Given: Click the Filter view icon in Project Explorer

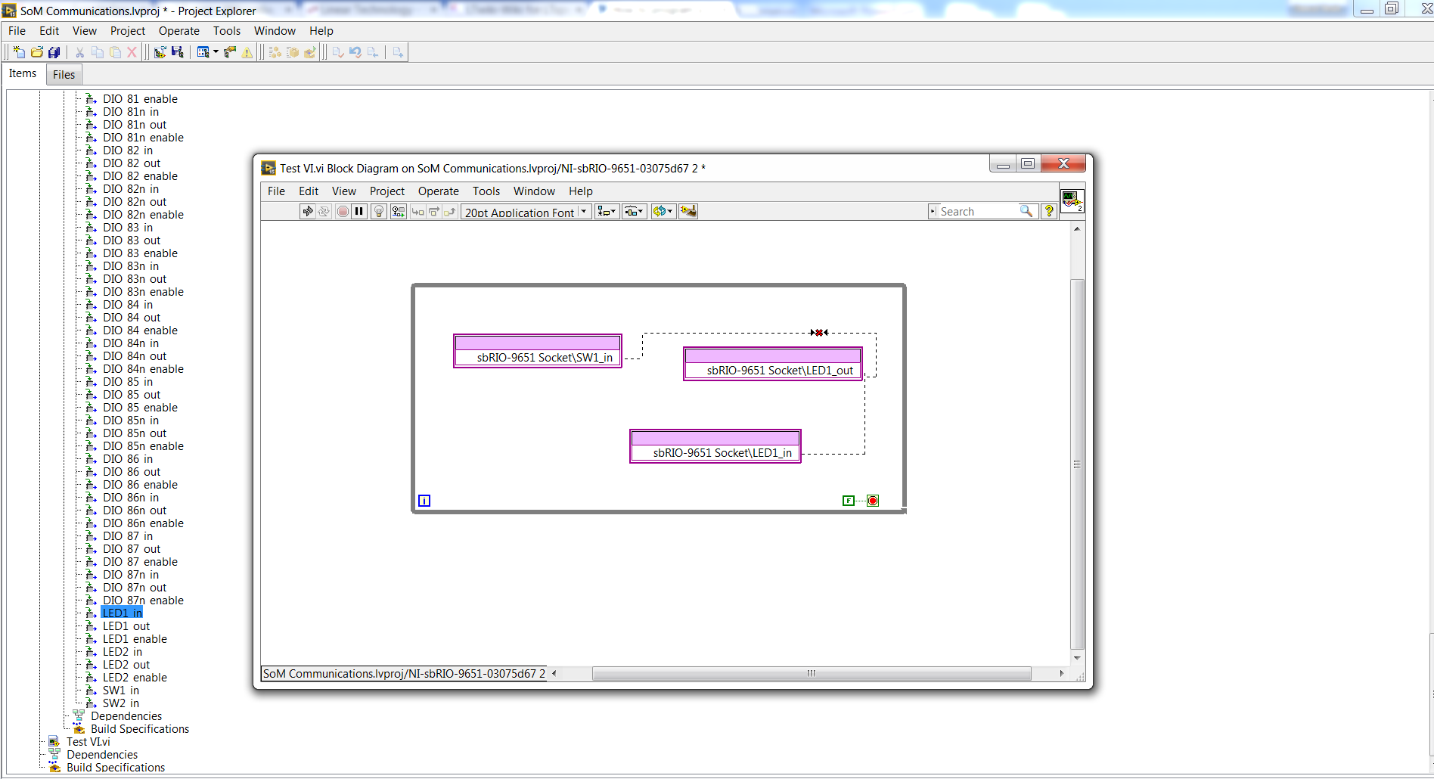Looking at the screenshot, I should (203, 52).
